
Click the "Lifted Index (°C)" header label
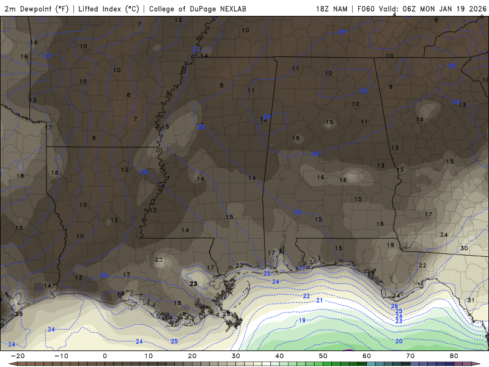(x=109, y=9)
